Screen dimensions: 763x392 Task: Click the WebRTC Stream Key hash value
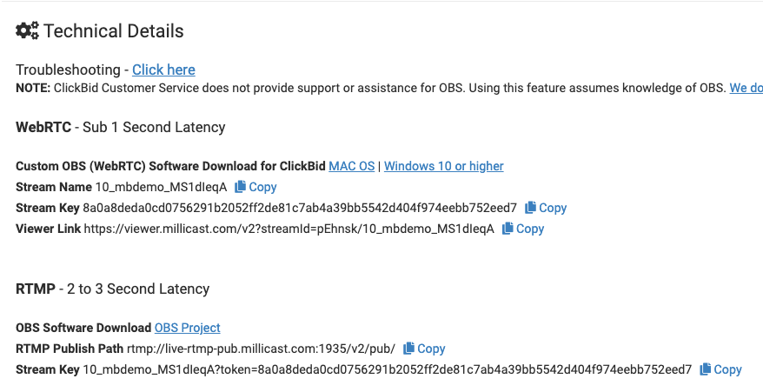tap(300, 208)
